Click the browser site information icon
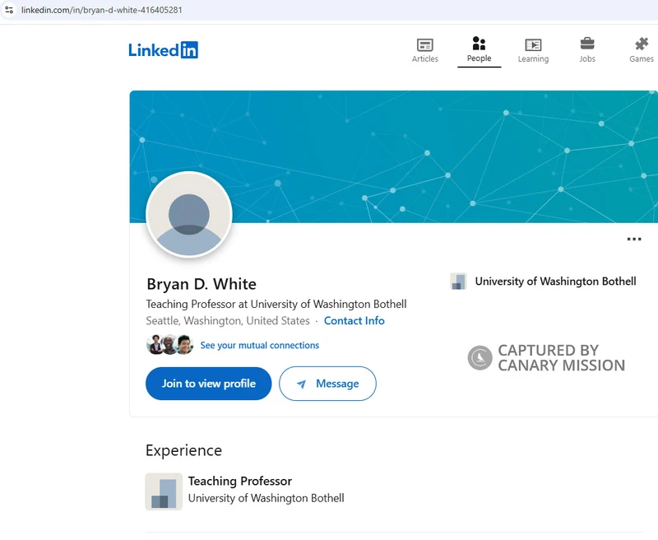Viewport: 658px width, 540px height. (x=9, y=10)
